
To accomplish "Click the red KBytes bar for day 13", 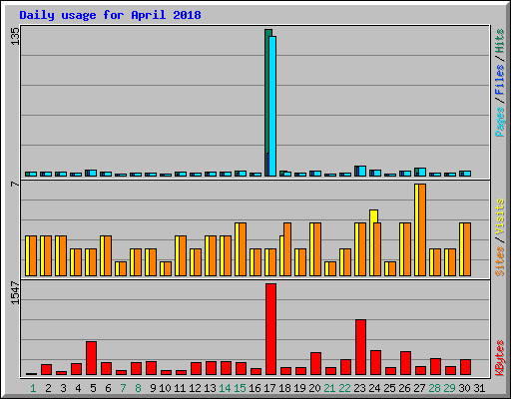I will point(211,368).
